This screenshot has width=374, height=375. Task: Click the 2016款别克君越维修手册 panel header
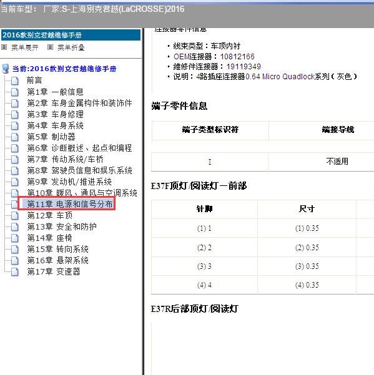point(71,35)
